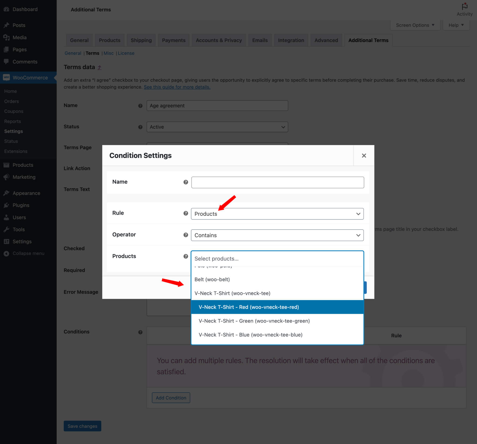This screenshot has width=477, height=444.
Task: Click the Save changes button
Action: 82,426
